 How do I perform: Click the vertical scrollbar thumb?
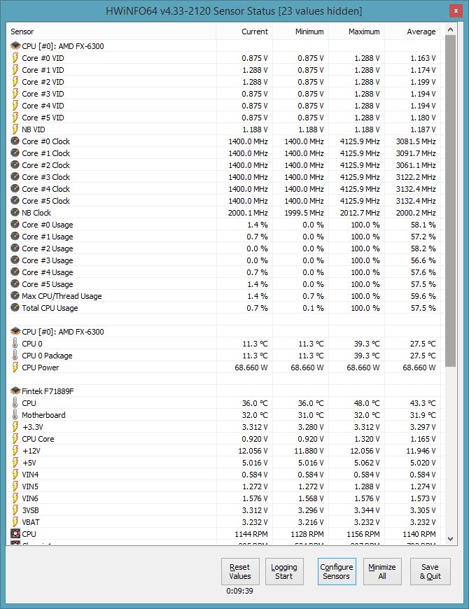pyautogui.click(x=450, y=201)
